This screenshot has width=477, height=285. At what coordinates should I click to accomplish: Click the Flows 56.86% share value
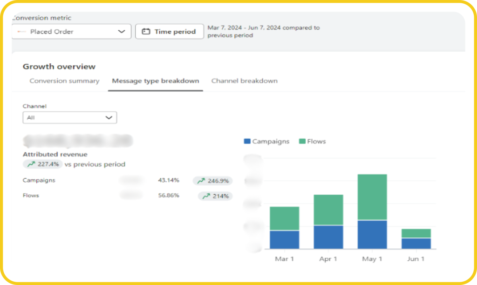(x=169, y=196)
